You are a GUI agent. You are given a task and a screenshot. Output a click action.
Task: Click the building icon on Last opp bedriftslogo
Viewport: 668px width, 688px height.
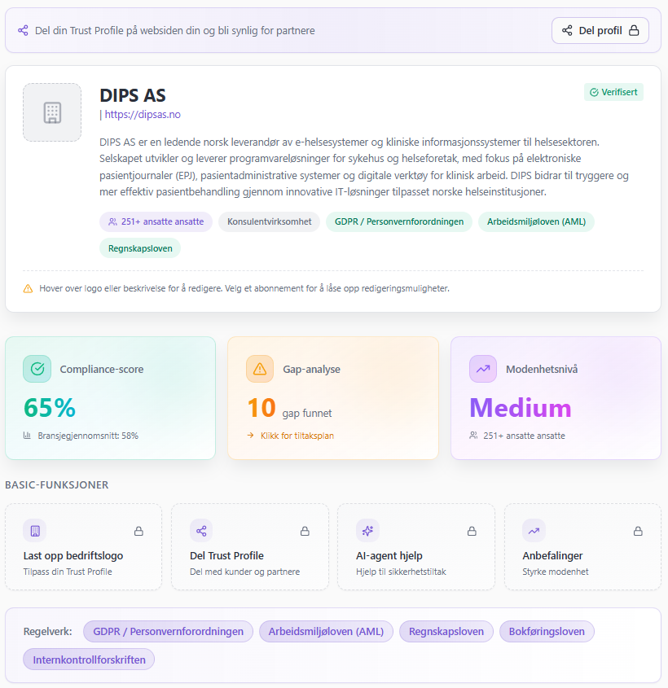click(35, 531)
